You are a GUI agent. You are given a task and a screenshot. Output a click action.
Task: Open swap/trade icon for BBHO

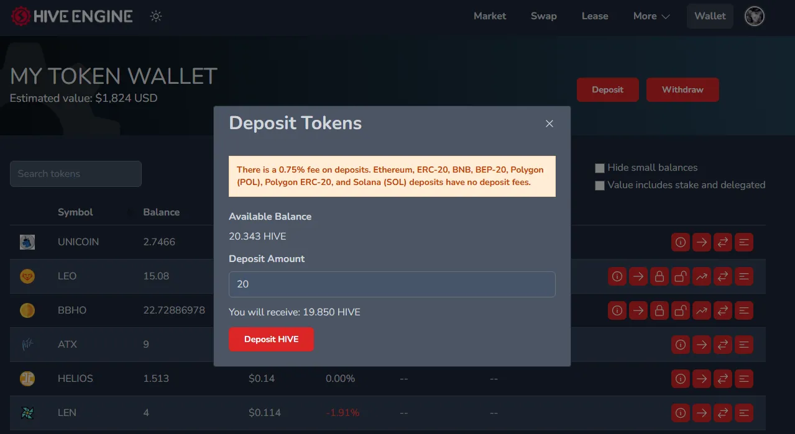pos(723,310)
